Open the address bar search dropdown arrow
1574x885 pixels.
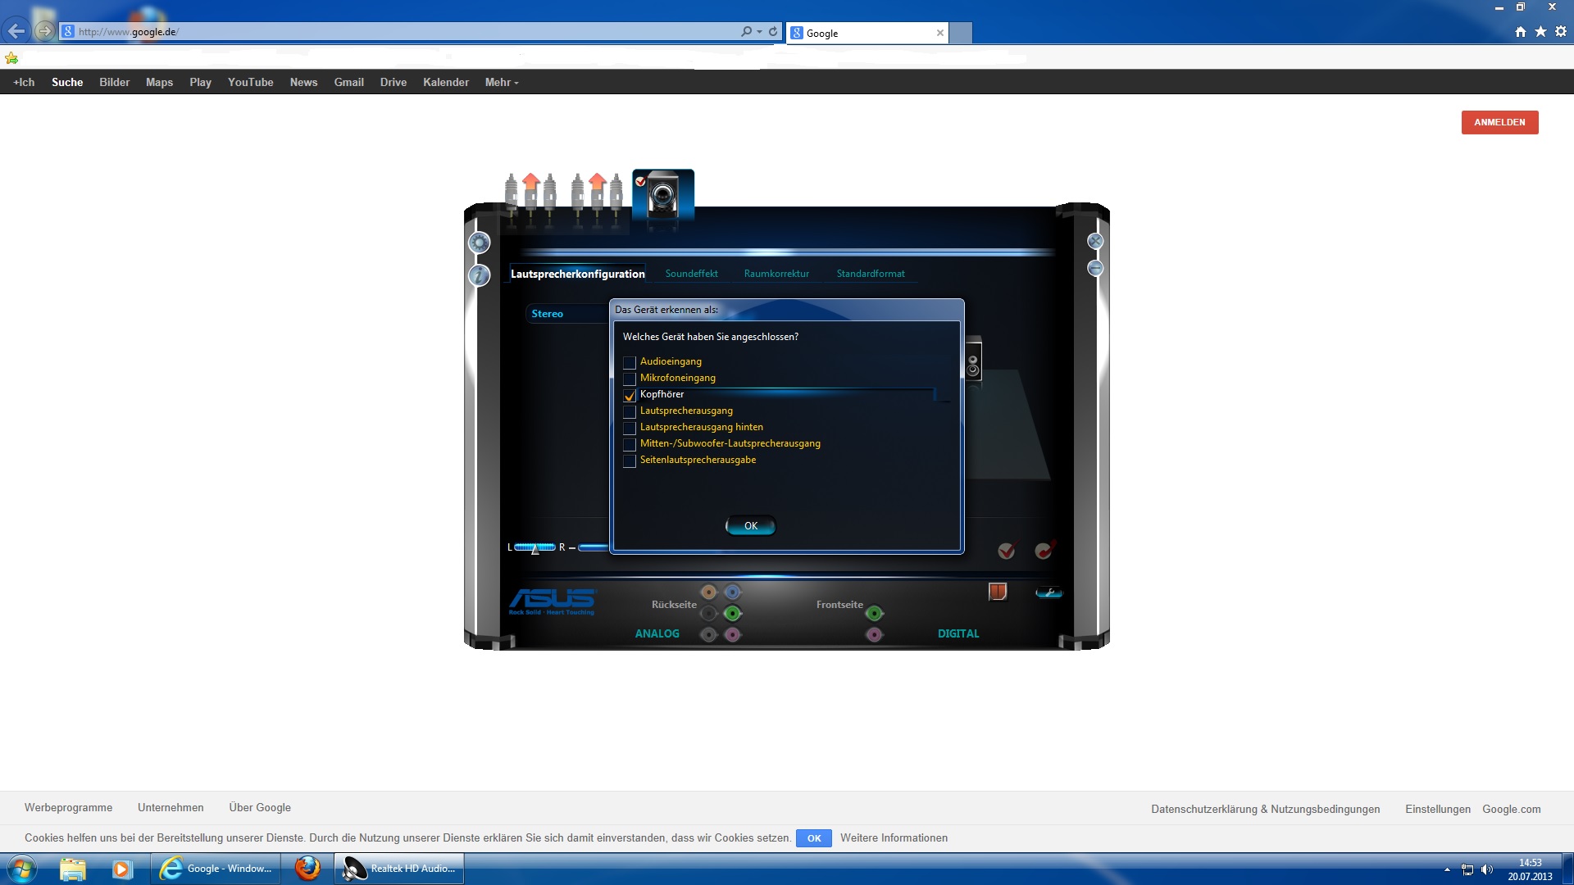(x=759, y=32)
